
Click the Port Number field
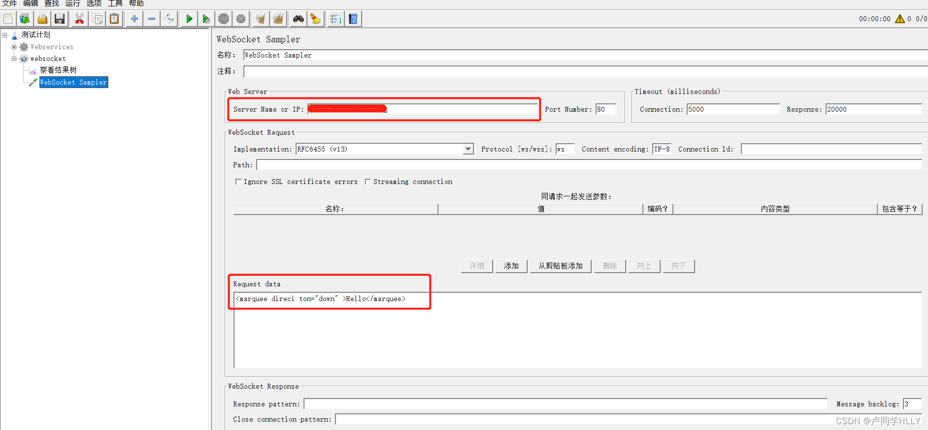(x=606, y=109)
